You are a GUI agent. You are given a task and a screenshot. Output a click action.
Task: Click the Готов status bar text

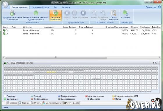tap(5, 108)
